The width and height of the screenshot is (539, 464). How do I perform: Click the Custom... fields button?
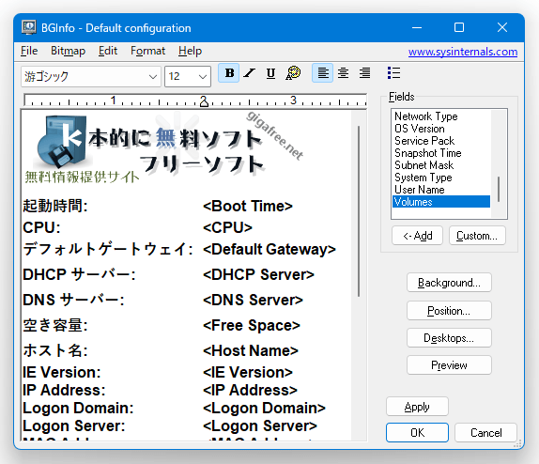point(477,236)
